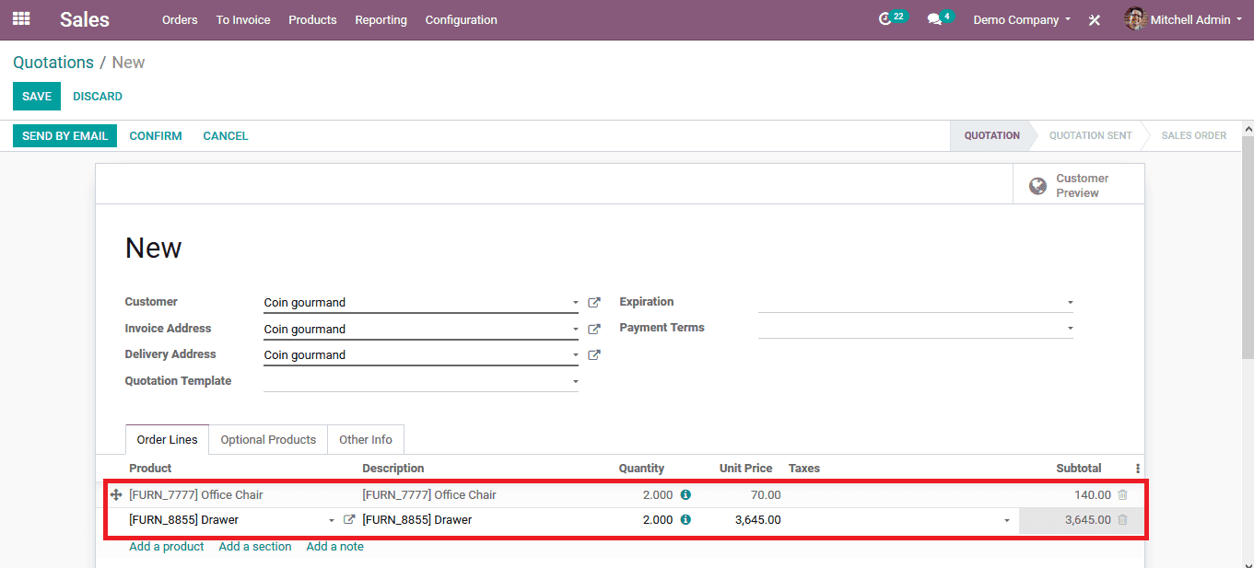Screen dimensions: 1254x568
Task: Click the SAVE button
Action: [x=37, y=96]
